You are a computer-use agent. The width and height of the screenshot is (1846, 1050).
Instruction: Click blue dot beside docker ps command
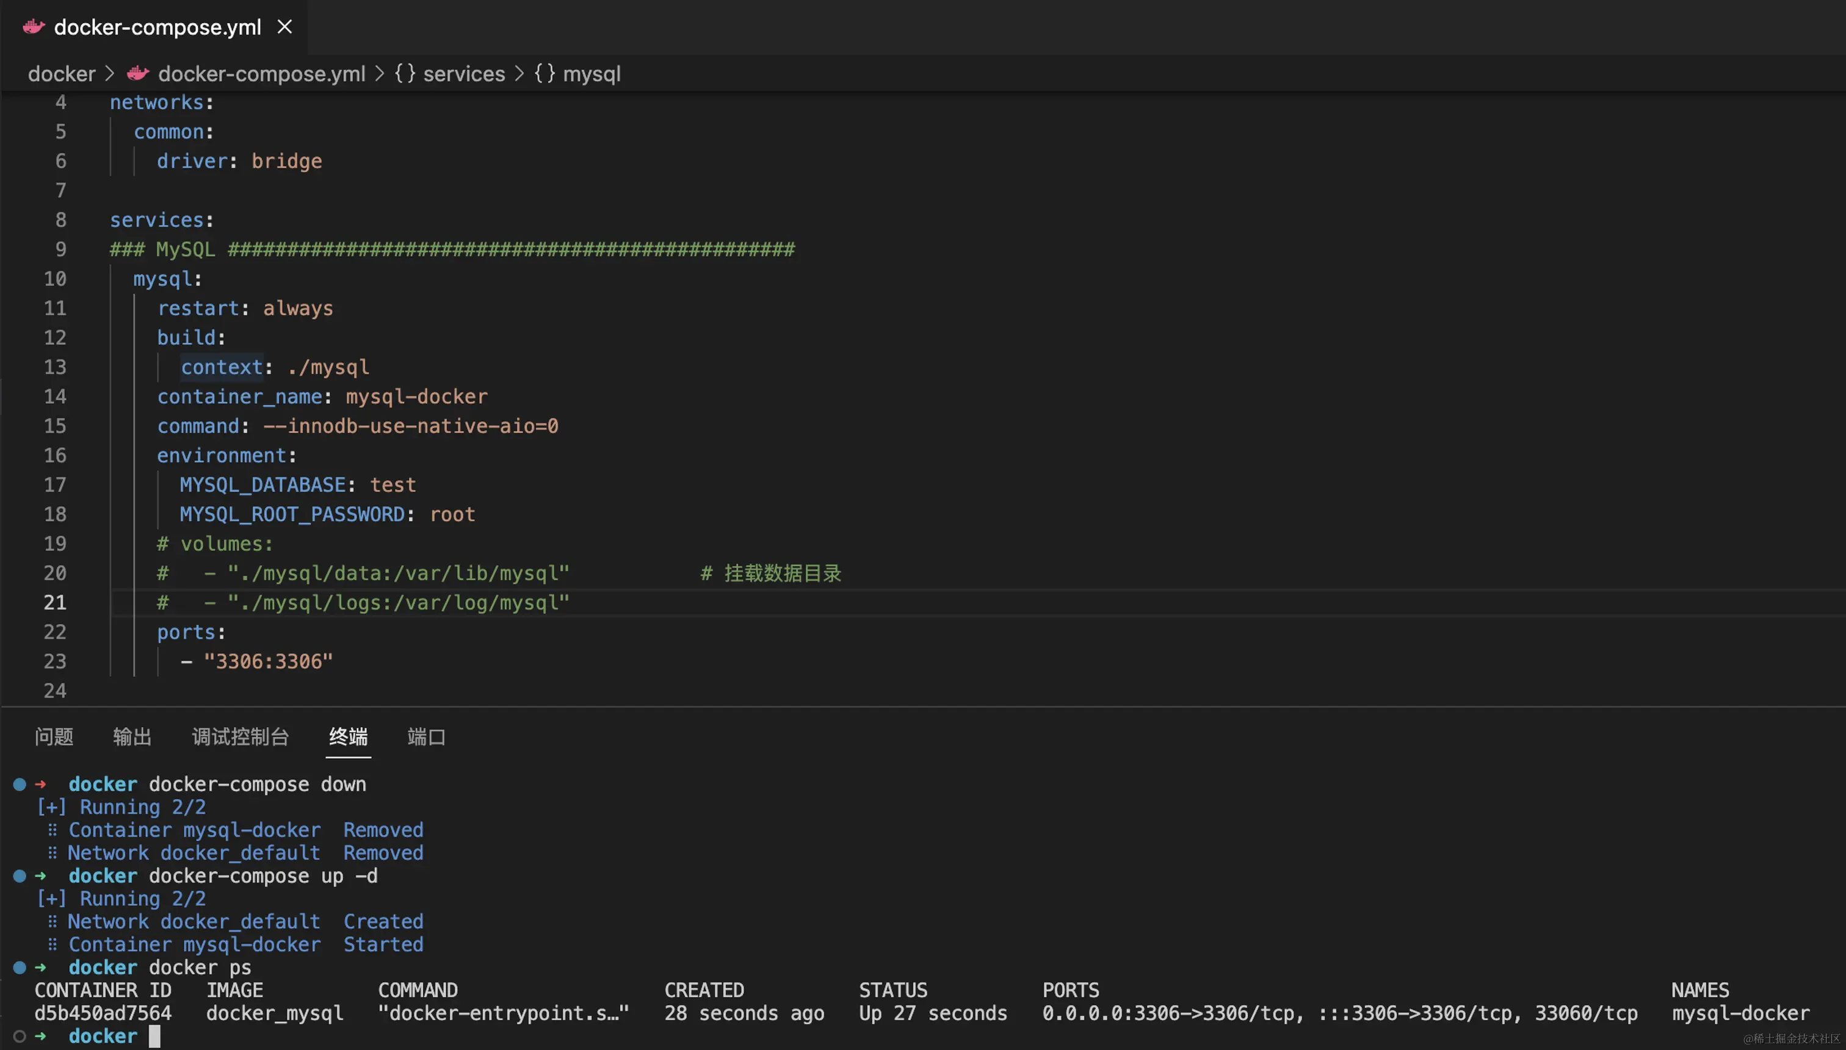(20, 967)
